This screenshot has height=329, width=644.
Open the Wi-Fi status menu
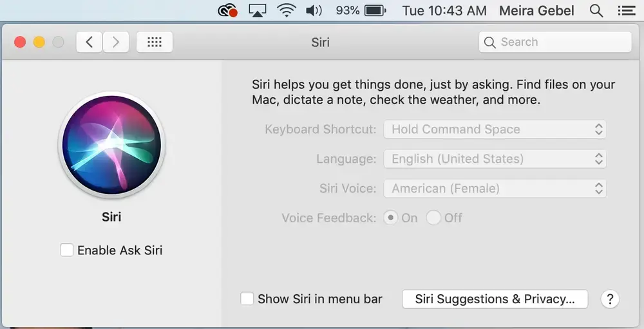(x=287, y=10)
